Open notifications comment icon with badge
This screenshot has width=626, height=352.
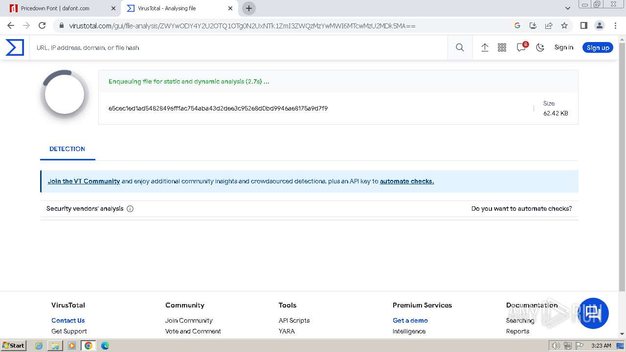point(522,47)
